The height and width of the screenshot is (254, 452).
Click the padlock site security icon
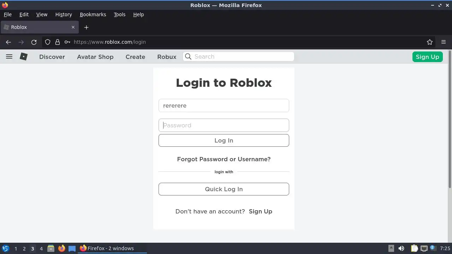click(x=58, y=42)
